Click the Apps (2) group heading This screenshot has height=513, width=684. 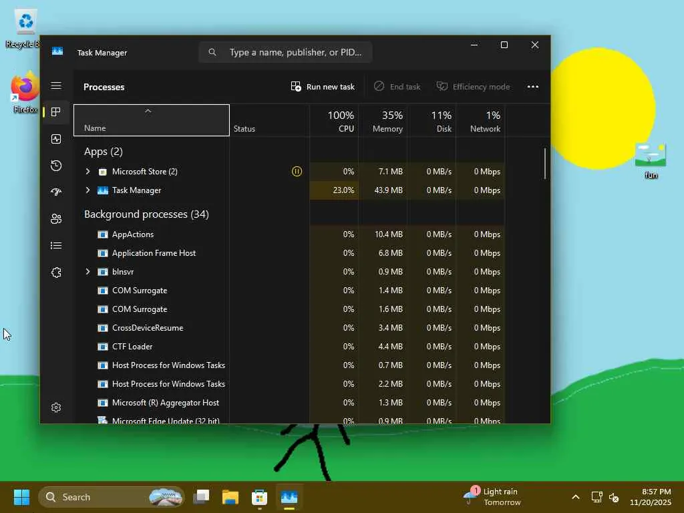pyautogui.click(x=104, y=152)
